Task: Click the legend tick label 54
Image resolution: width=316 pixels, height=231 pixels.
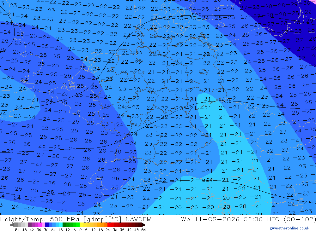Action: [x=143, y=230]
